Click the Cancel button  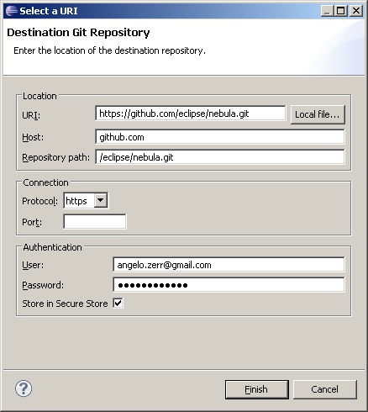pos(325,389)
